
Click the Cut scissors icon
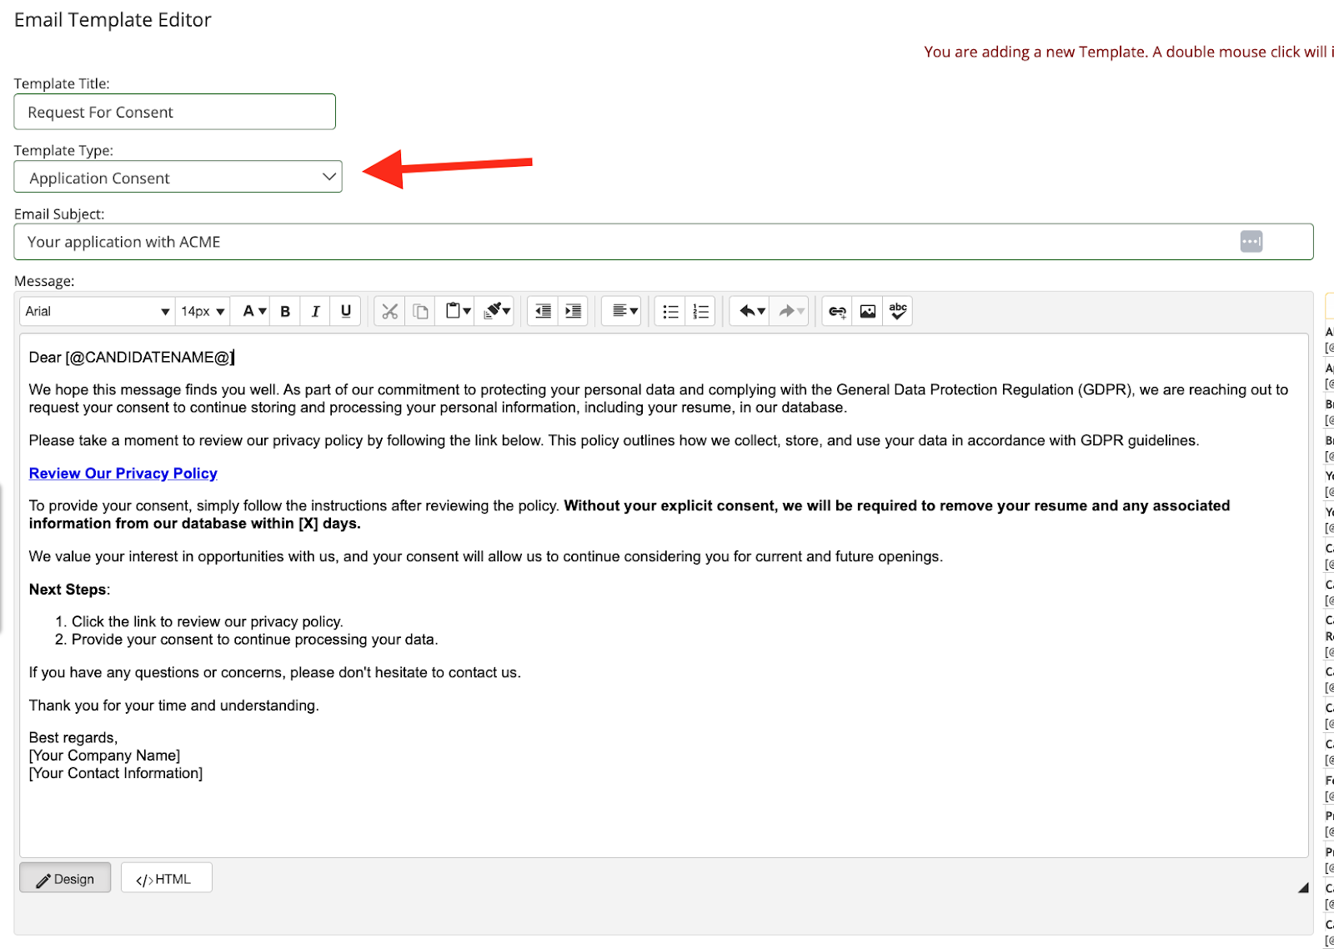click(x=389, y=311)
